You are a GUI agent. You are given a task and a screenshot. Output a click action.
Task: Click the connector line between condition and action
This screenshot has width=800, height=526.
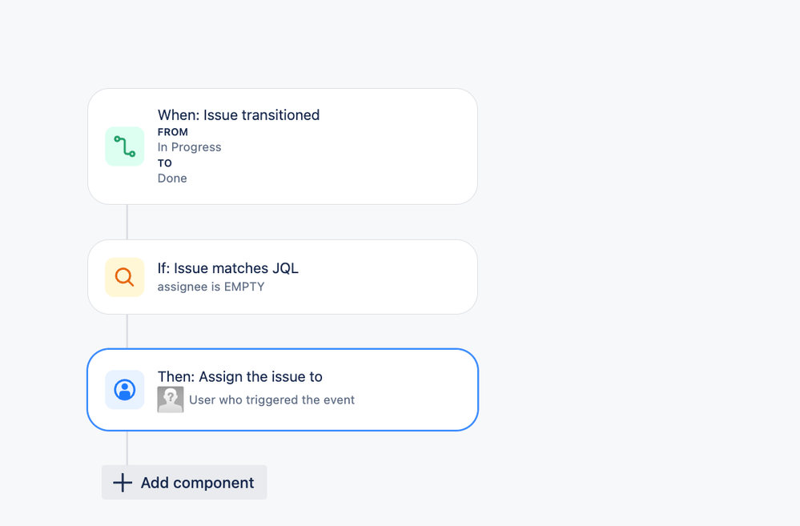coord(127,331)
